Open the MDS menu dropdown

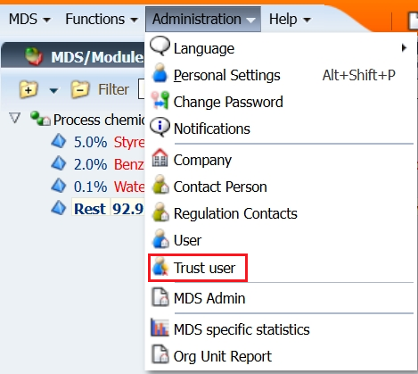click(29, 20)
